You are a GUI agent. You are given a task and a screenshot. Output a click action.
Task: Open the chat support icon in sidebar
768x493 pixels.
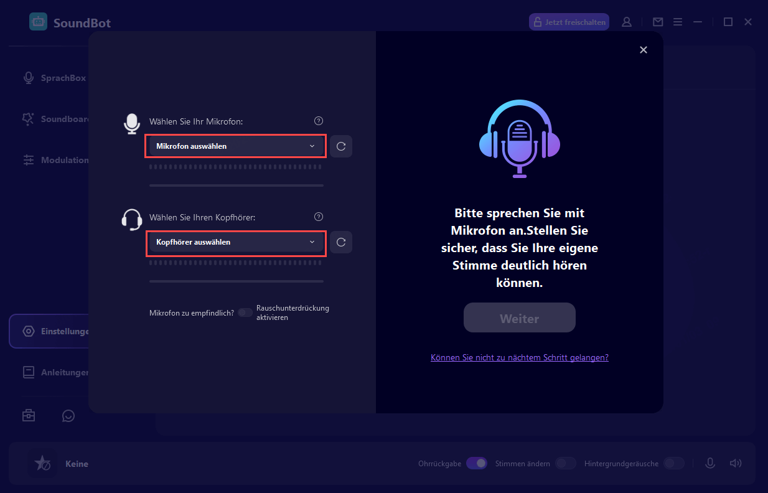(x=68, y=416)
